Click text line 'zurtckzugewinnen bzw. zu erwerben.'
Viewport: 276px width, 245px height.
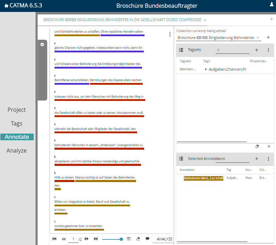coord(79,226)
